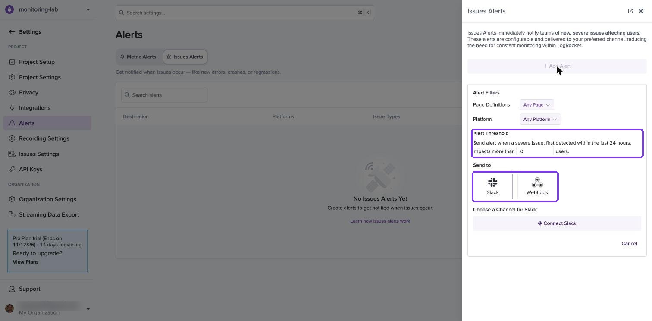Open Organization Settings in the sidebar
This screenshot has width=652, height=321.
click(x=47, y=199)
